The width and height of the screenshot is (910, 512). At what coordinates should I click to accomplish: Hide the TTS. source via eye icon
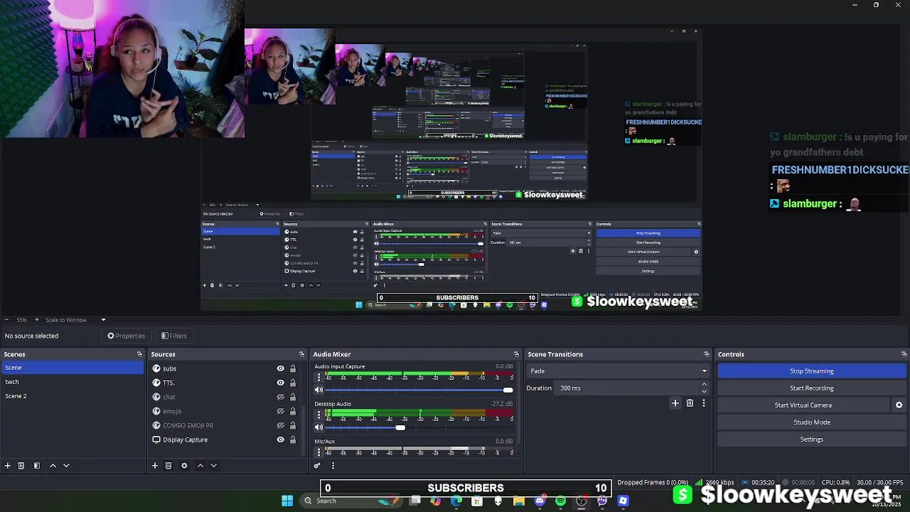pos(280,383)
